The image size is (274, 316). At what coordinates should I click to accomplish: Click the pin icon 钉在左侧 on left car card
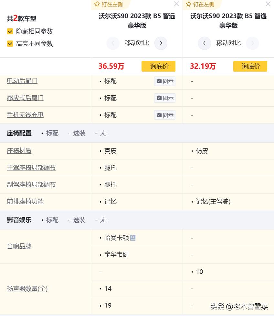[97, 4]
